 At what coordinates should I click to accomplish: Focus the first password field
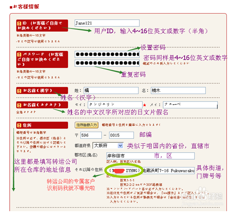[x=107, y=54]
